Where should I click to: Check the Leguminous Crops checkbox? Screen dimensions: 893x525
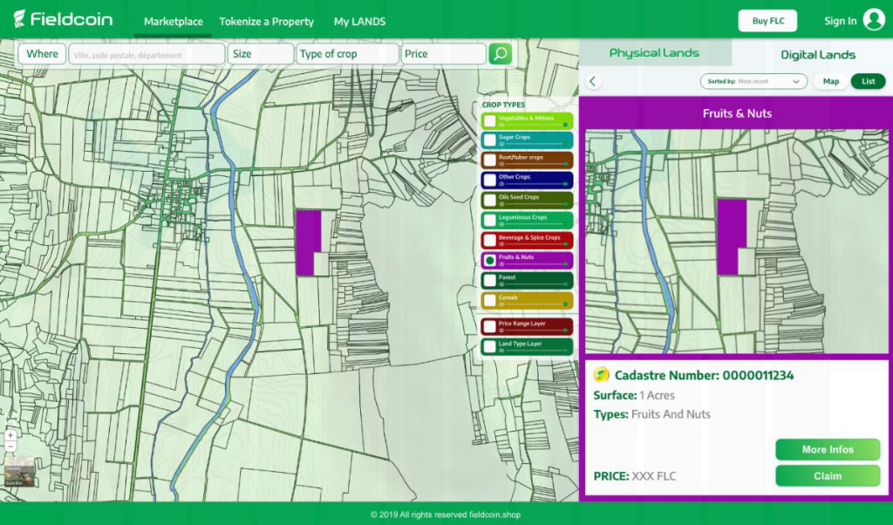[490, 221]
